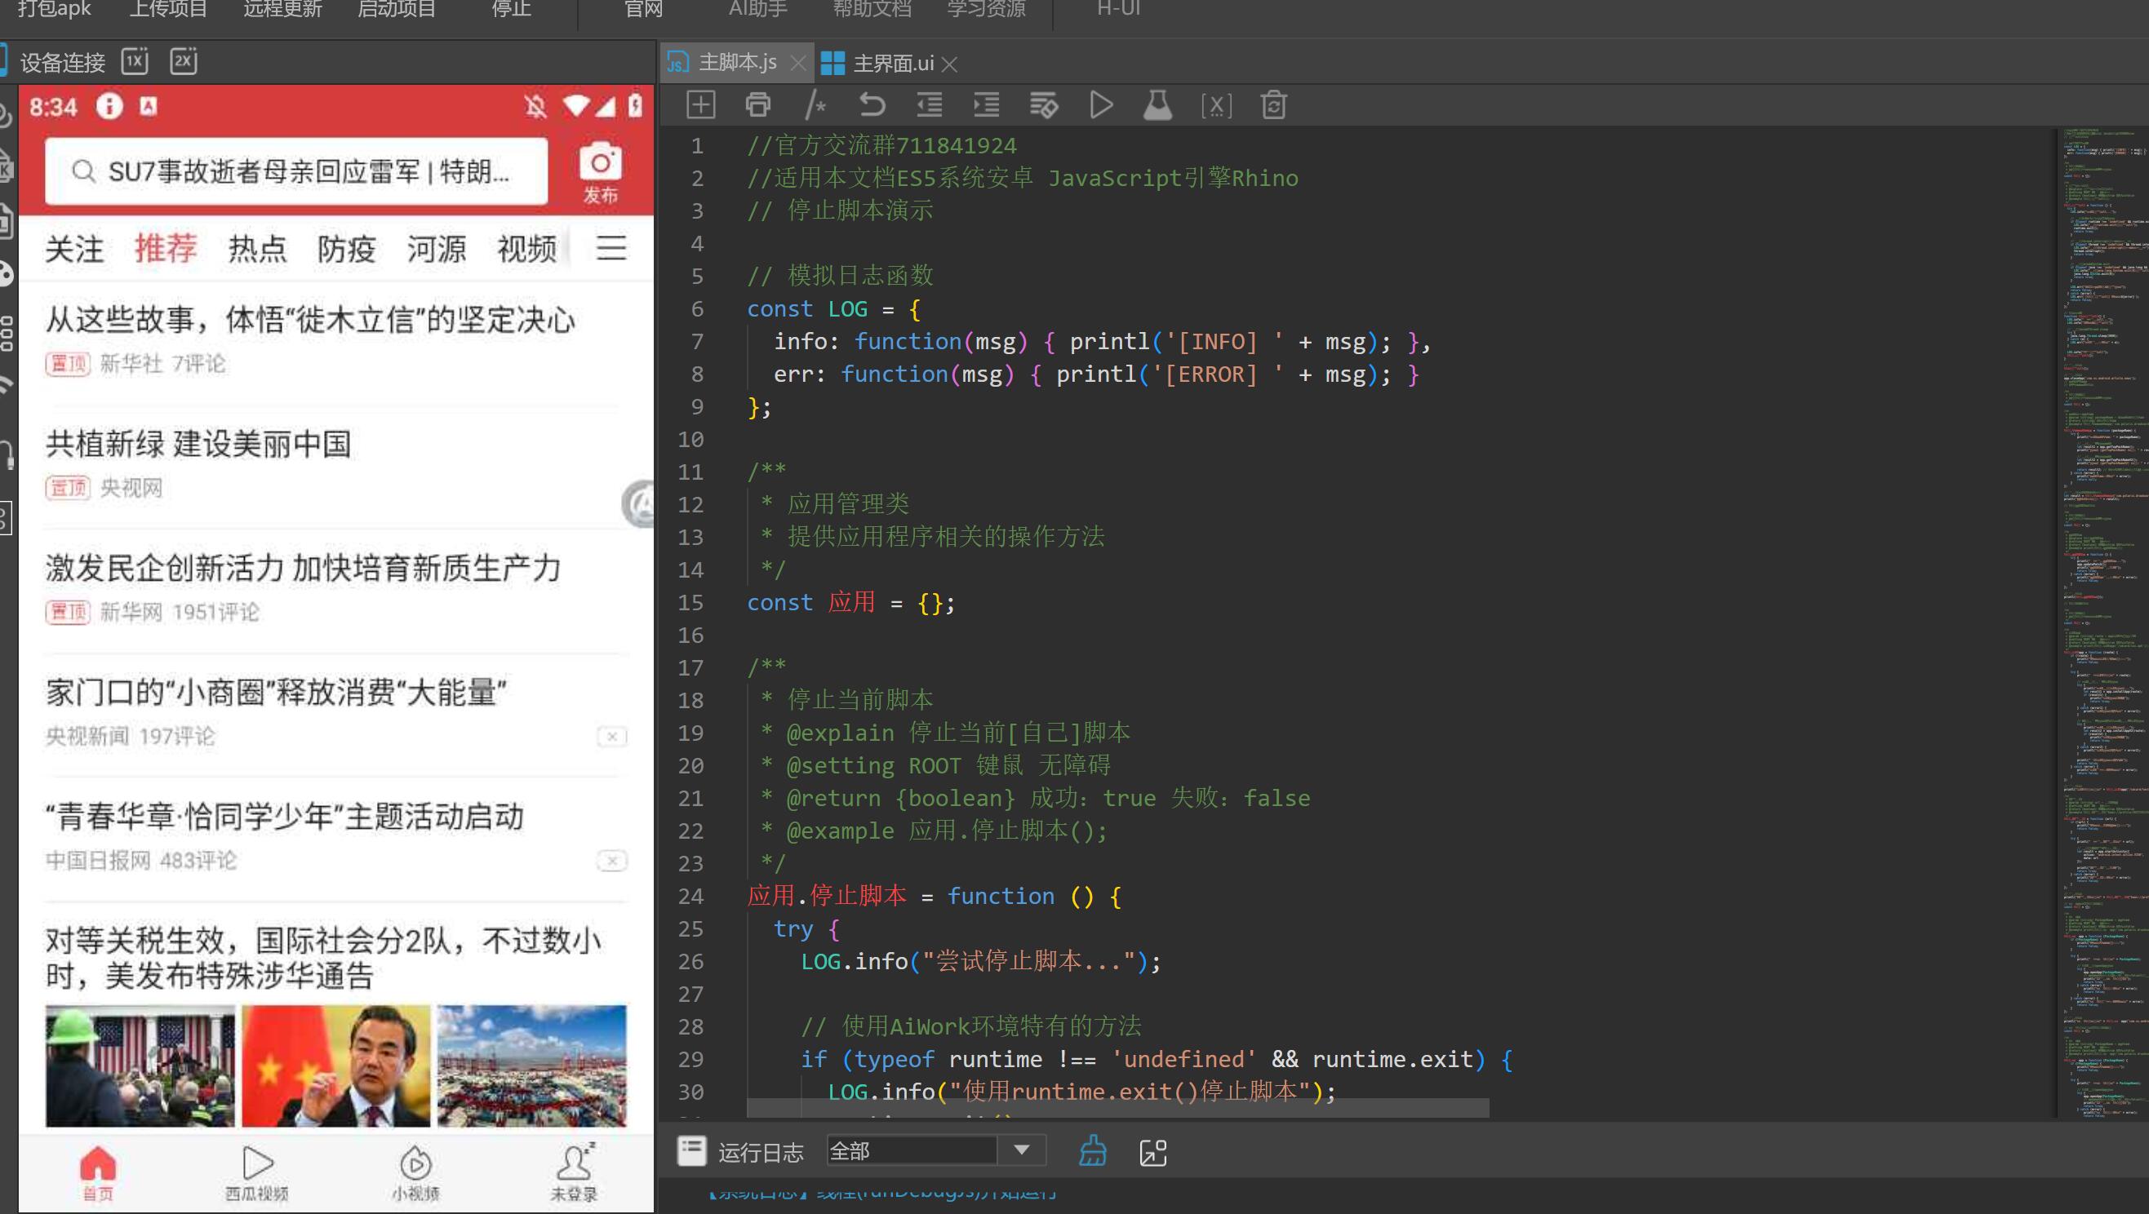The image size is (2149, 1214).
Task: Set device preview to 2X scale
Action: point(184,61)
